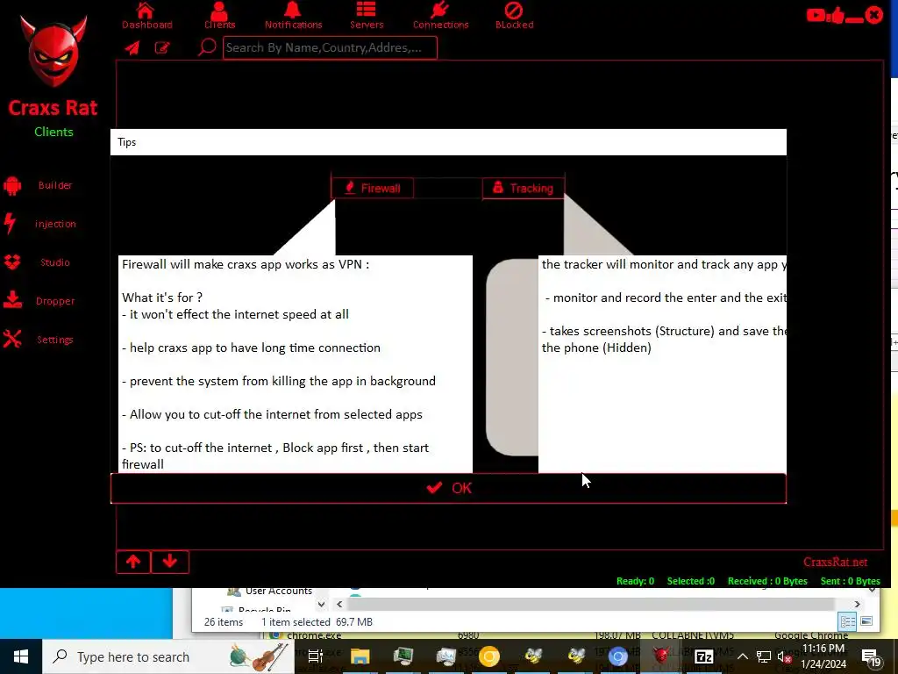Close Craxs Rat with the red X
Image resolution: width=898 pixels, height=674 pixels.
tap(874, 14)
